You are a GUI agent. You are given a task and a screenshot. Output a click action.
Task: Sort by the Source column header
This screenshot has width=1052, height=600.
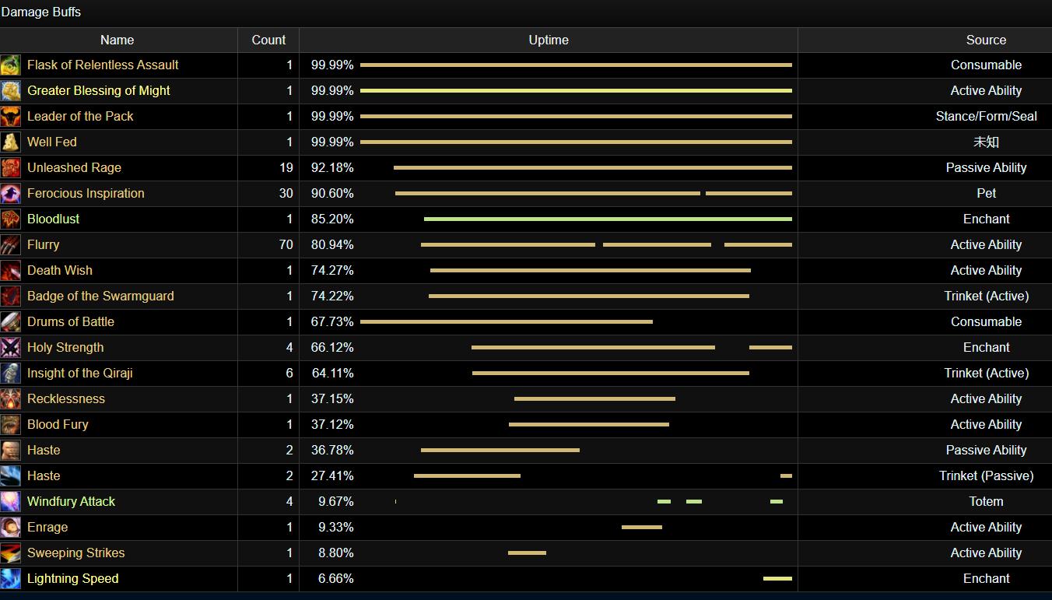[986, 40]
